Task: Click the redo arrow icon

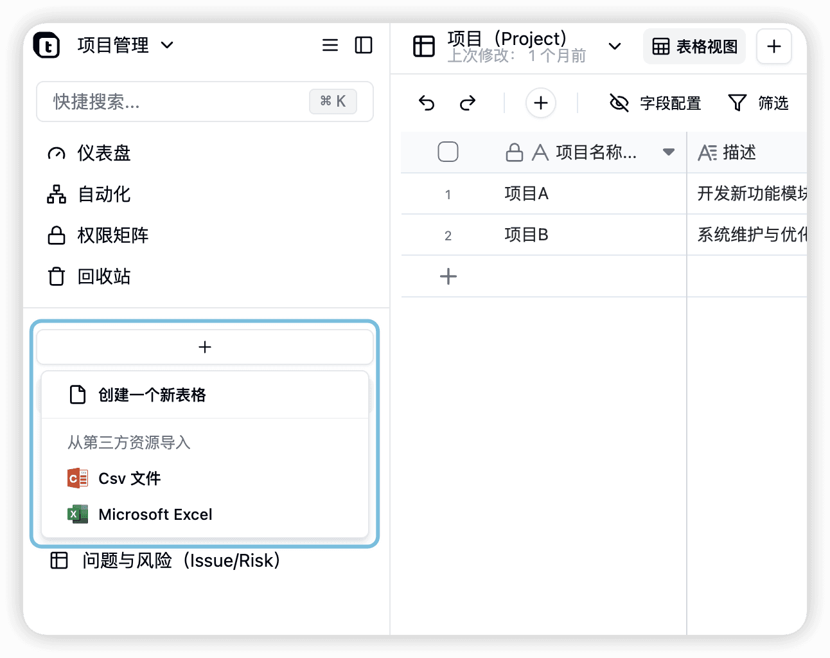Action: 468,103
